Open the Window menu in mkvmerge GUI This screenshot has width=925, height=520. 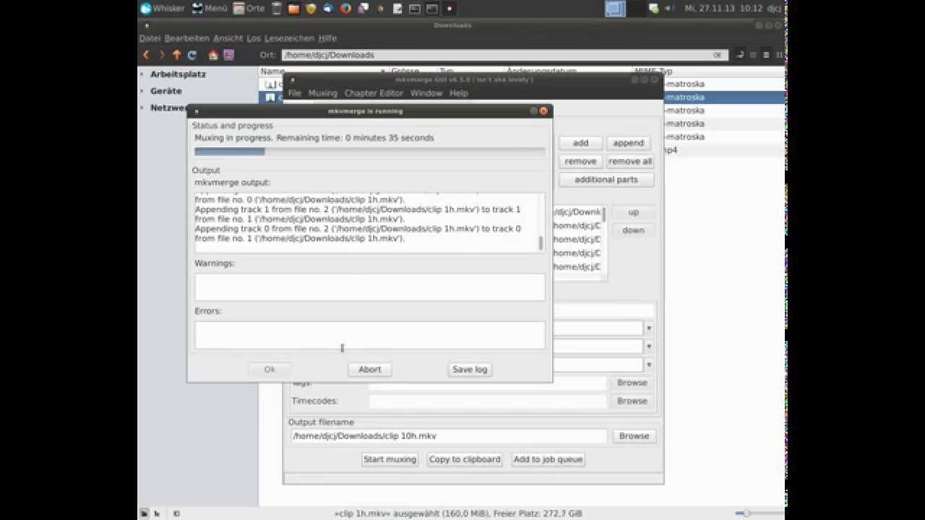point(426,93)
